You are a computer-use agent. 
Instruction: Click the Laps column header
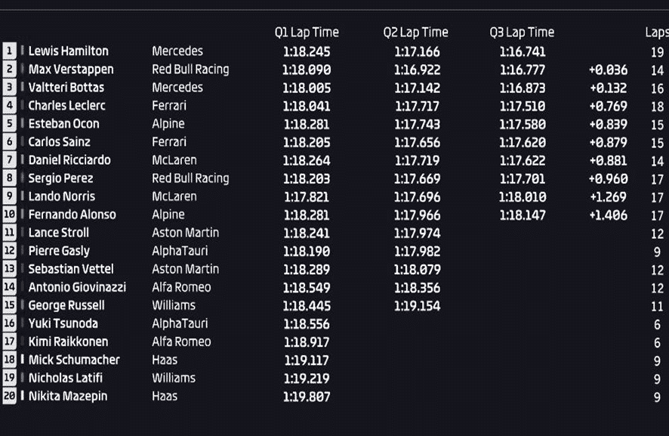coord(657,32)
